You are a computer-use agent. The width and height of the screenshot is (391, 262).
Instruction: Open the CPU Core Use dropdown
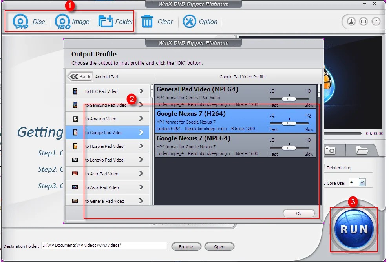(x=362, y=182)
